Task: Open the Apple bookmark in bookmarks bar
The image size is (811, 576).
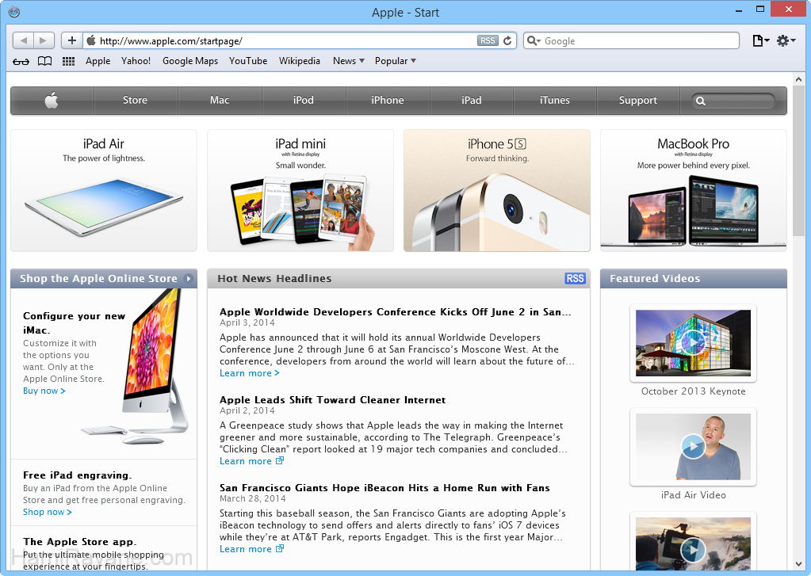Action: pos(98,61)
